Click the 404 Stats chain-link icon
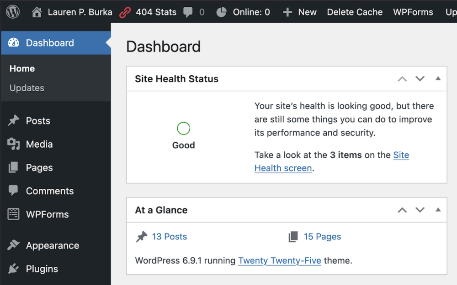Screen dimensions: 457x285 click(125, 12)
